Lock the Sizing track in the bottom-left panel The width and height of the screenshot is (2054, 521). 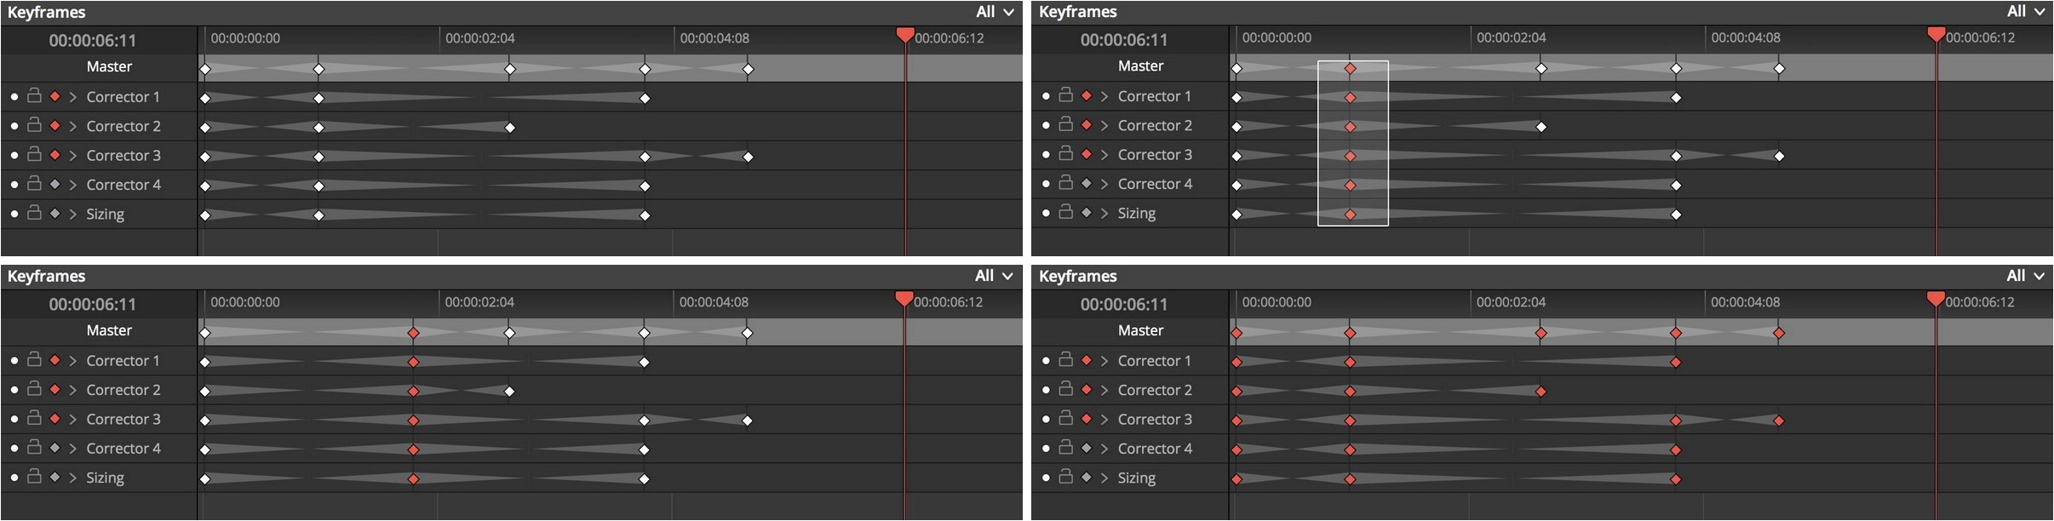point(34,477)
